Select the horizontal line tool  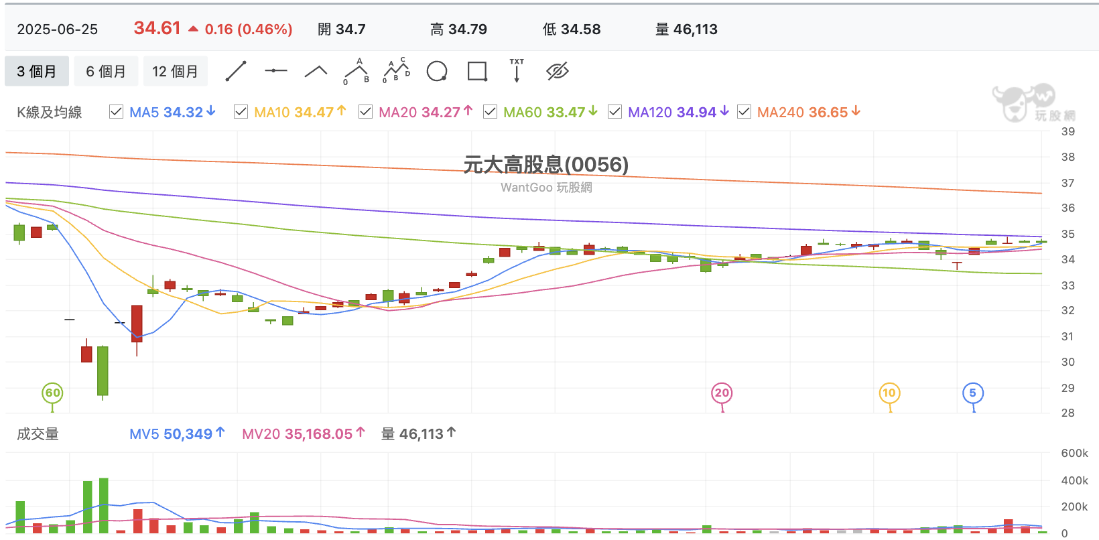click(275, 71)
